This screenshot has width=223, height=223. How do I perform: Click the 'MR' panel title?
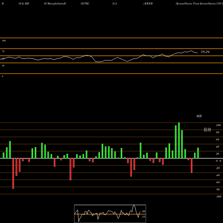click(199, 116)
